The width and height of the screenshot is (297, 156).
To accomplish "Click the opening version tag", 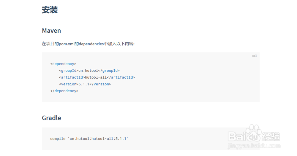I will click(69, 84).
